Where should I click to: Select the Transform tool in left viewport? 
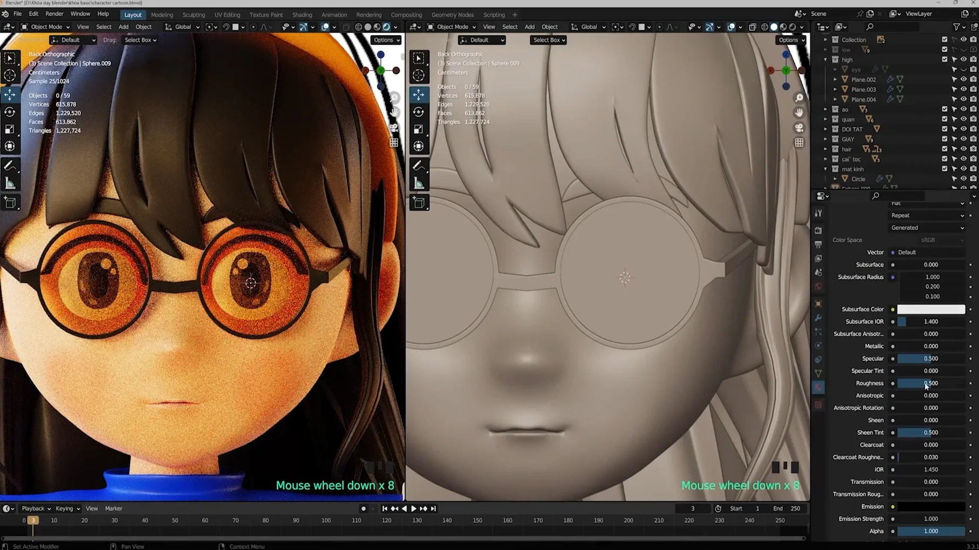[x=10, y=146]
